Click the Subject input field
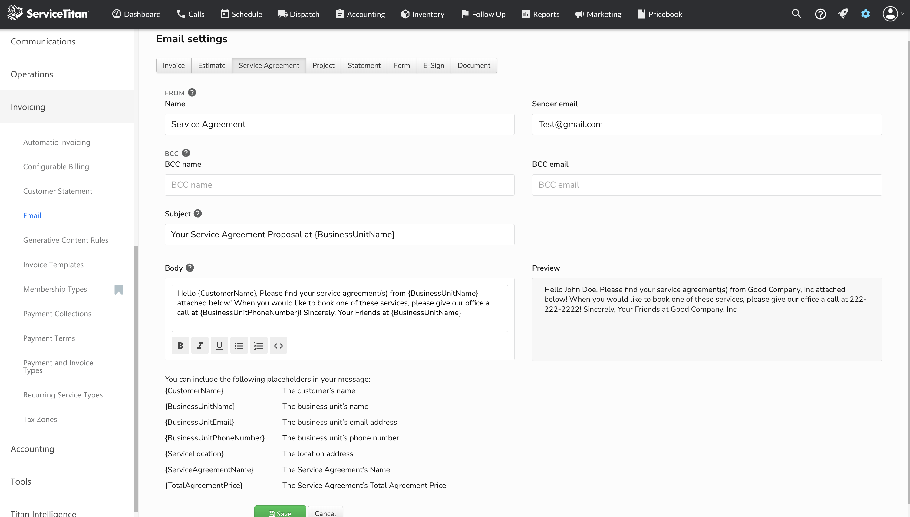 [339, 234]
